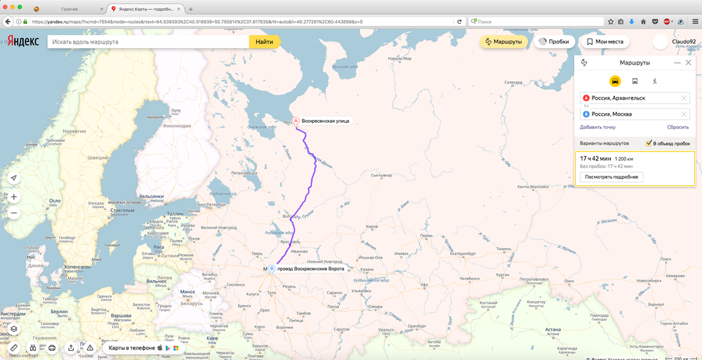
Task: Bookmark page with star icon
Action: coord(611,21)
